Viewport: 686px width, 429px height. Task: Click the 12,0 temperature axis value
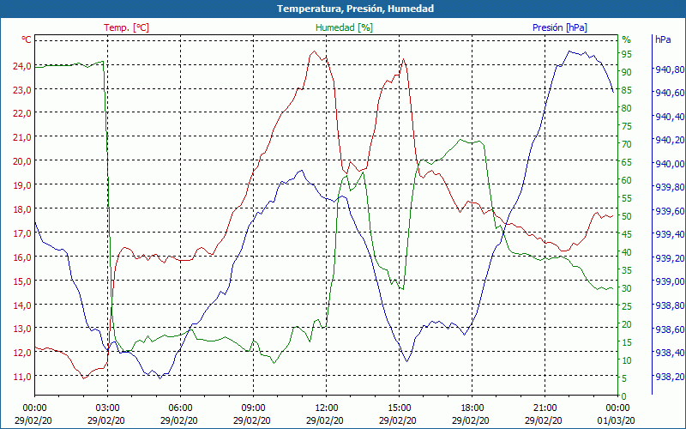[23, 353]
